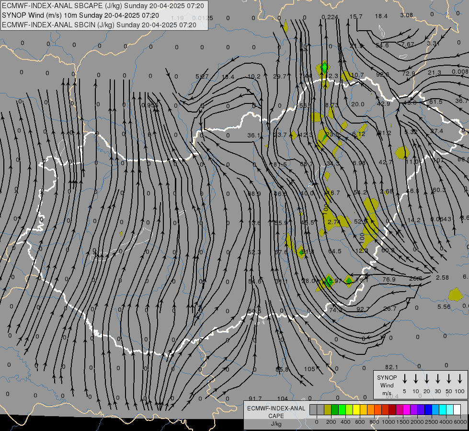Click the 92.7 value on the map
Screen dimensions: 469x431
(363, 309)
